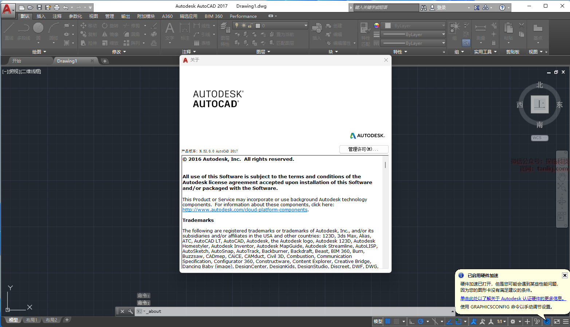Open the 1:1 annotation scale dropdown

point(502,322)
